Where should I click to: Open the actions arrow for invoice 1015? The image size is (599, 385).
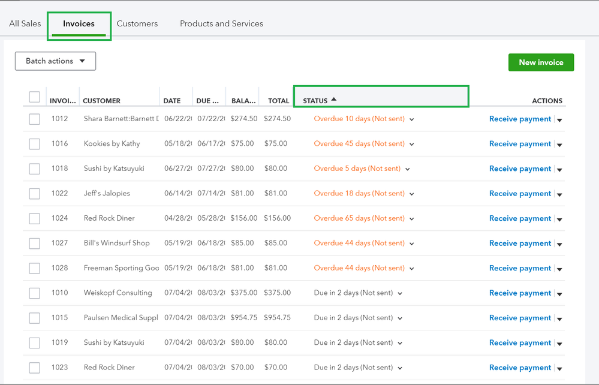tap(559, 318)
